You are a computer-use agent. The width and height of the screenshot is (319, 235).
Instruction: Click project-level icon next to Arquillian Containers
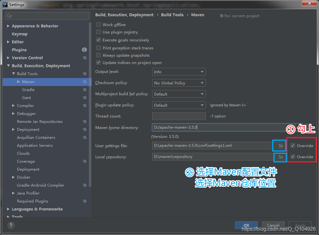point(85,137)
